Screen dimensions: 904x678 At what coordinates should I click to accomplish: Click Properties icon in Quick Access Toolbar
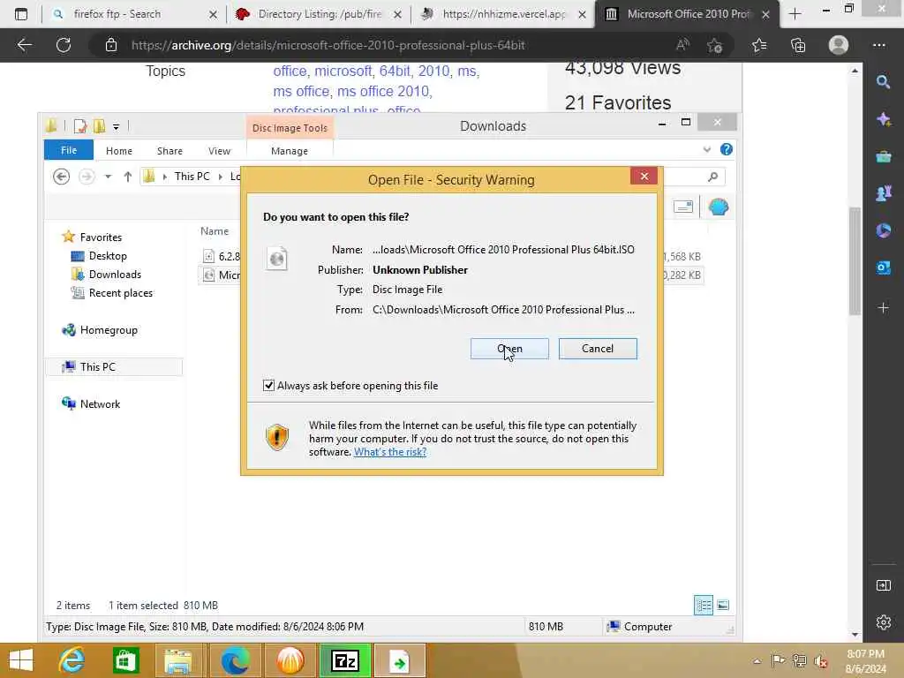(x=80, y=125)
